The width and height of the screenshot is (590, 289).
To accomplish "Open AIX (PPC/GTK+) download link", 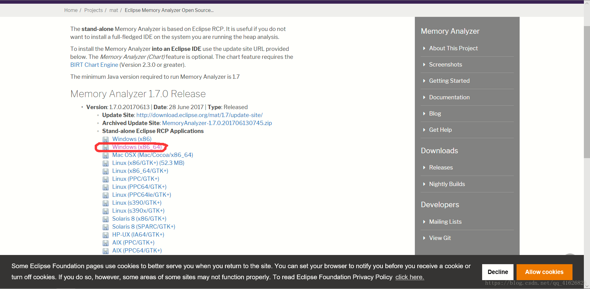I will point(133,243).
